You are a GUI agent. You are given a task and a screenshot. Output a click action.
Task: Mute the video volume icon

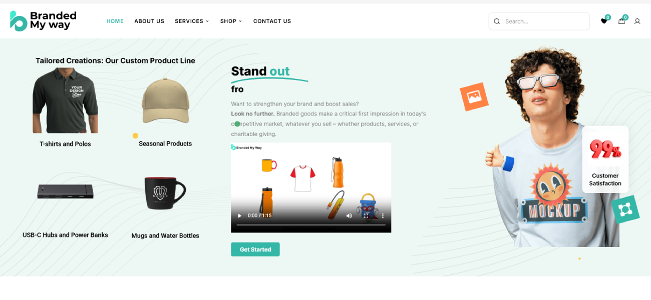349,215
